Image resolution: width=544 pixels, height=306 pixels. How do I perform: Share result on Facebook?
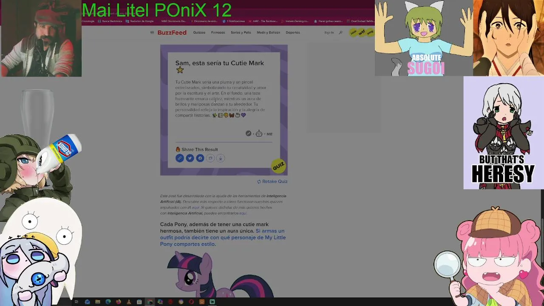[200, 158]
